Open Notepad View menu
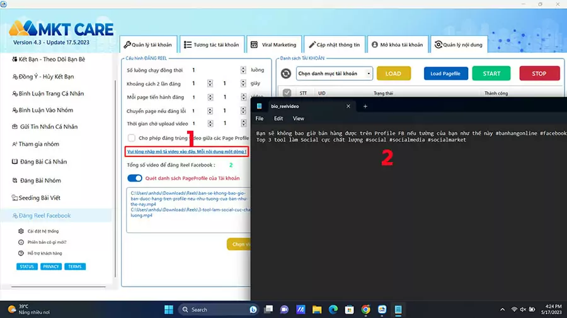567x318 pixels. [299, 119]
